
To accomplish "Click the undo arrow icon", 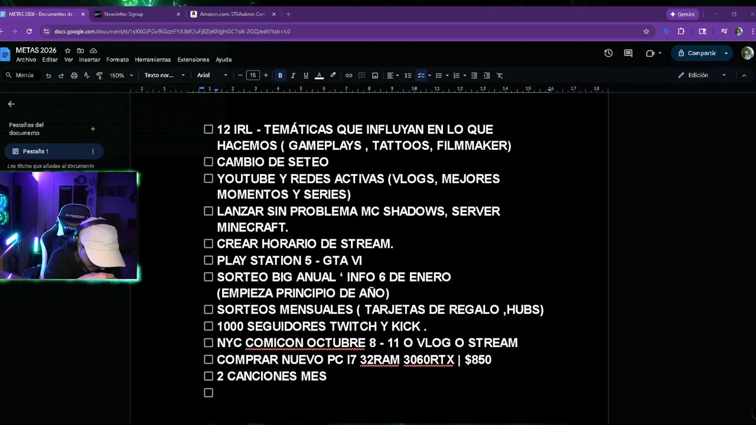I will tap(48, 76).
